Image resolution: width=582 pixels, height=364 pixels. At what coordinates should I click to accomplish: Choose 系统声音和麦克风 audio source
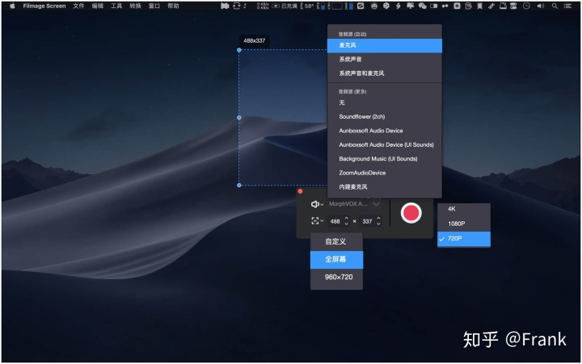(x=385, y=73)
